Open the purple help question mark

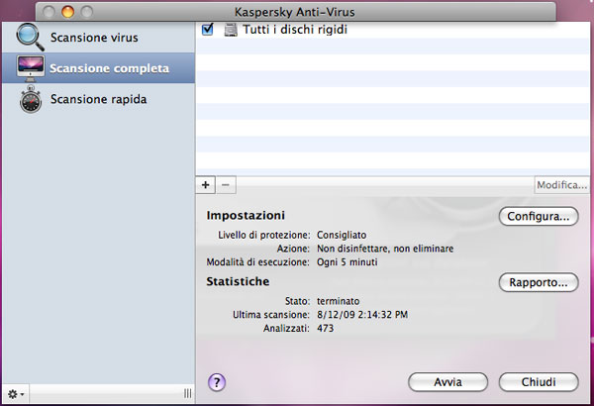click(x=217, y=382)
